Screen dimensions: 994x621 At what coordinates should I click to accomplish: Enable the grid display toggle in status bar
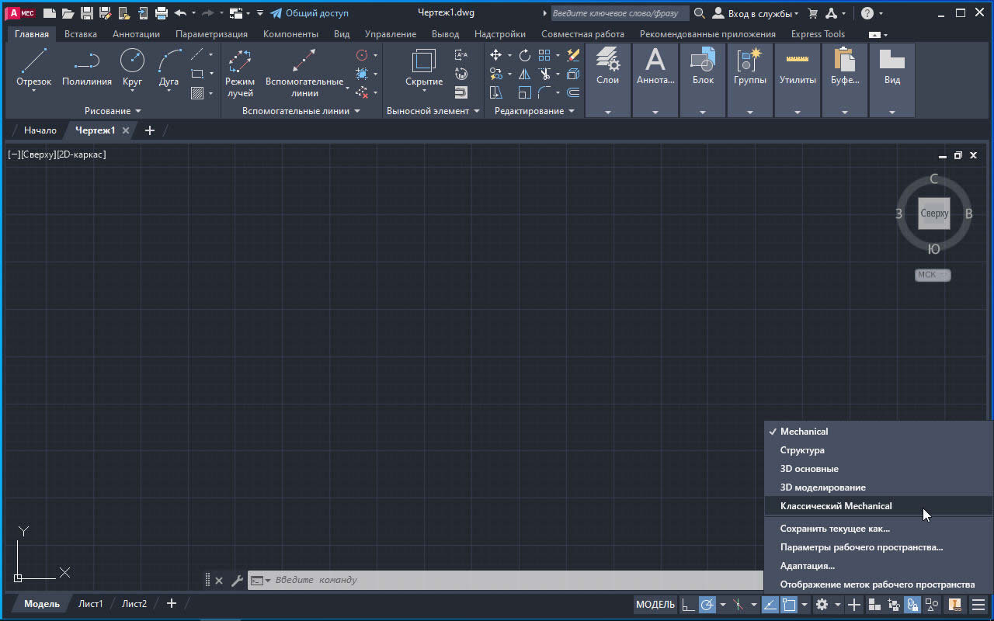pos(688,604)
